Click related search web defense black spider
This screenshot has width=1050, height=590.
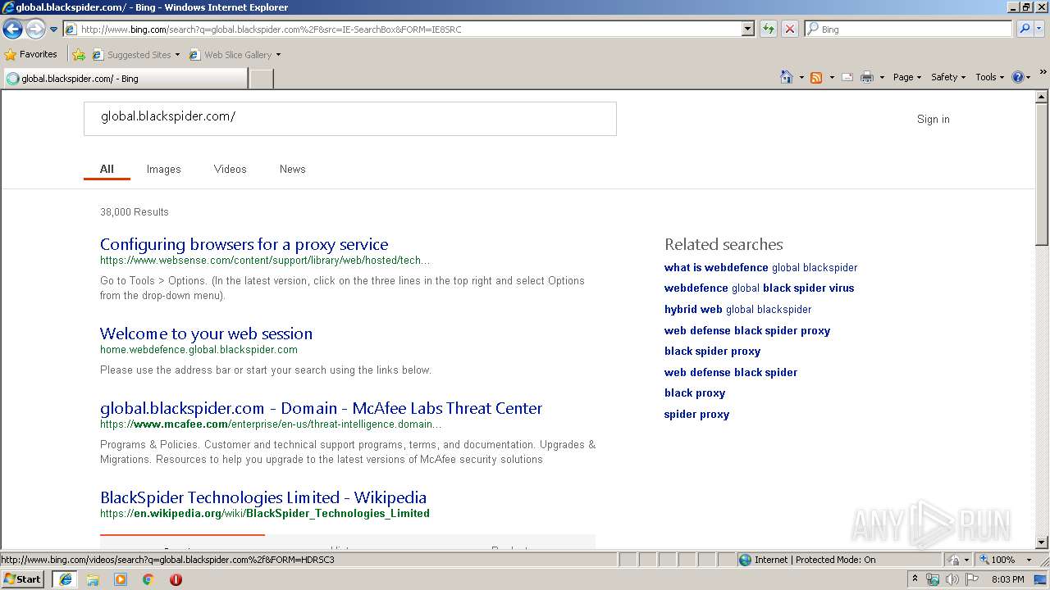731,372
